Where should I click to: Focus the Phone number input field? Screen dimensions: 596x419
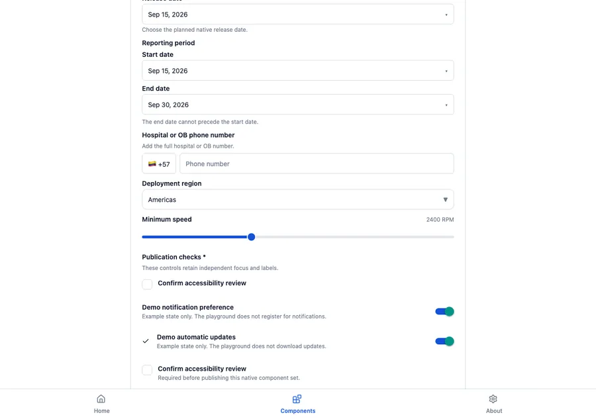(317, 163)
